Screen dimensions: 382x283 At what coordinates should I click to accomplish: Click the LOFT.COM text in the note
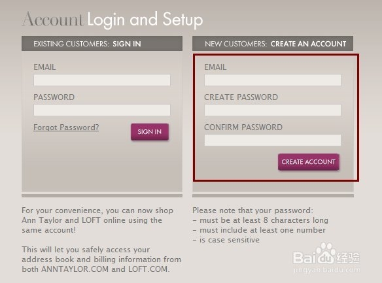pyautogui.click(x=148, y=269)
